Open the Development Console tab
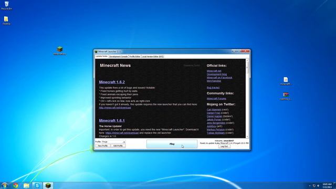Screen dimensions: 336x189 (x=118, y=57)
